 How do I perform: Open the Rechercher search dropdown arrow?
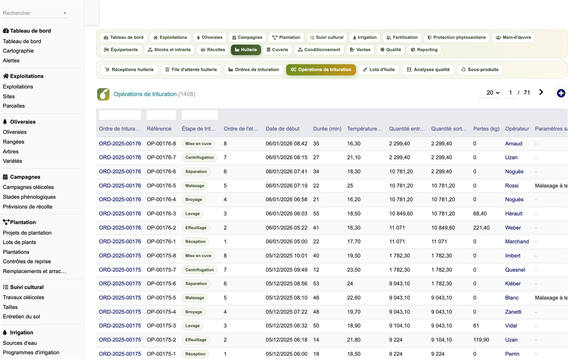point(65,13)
